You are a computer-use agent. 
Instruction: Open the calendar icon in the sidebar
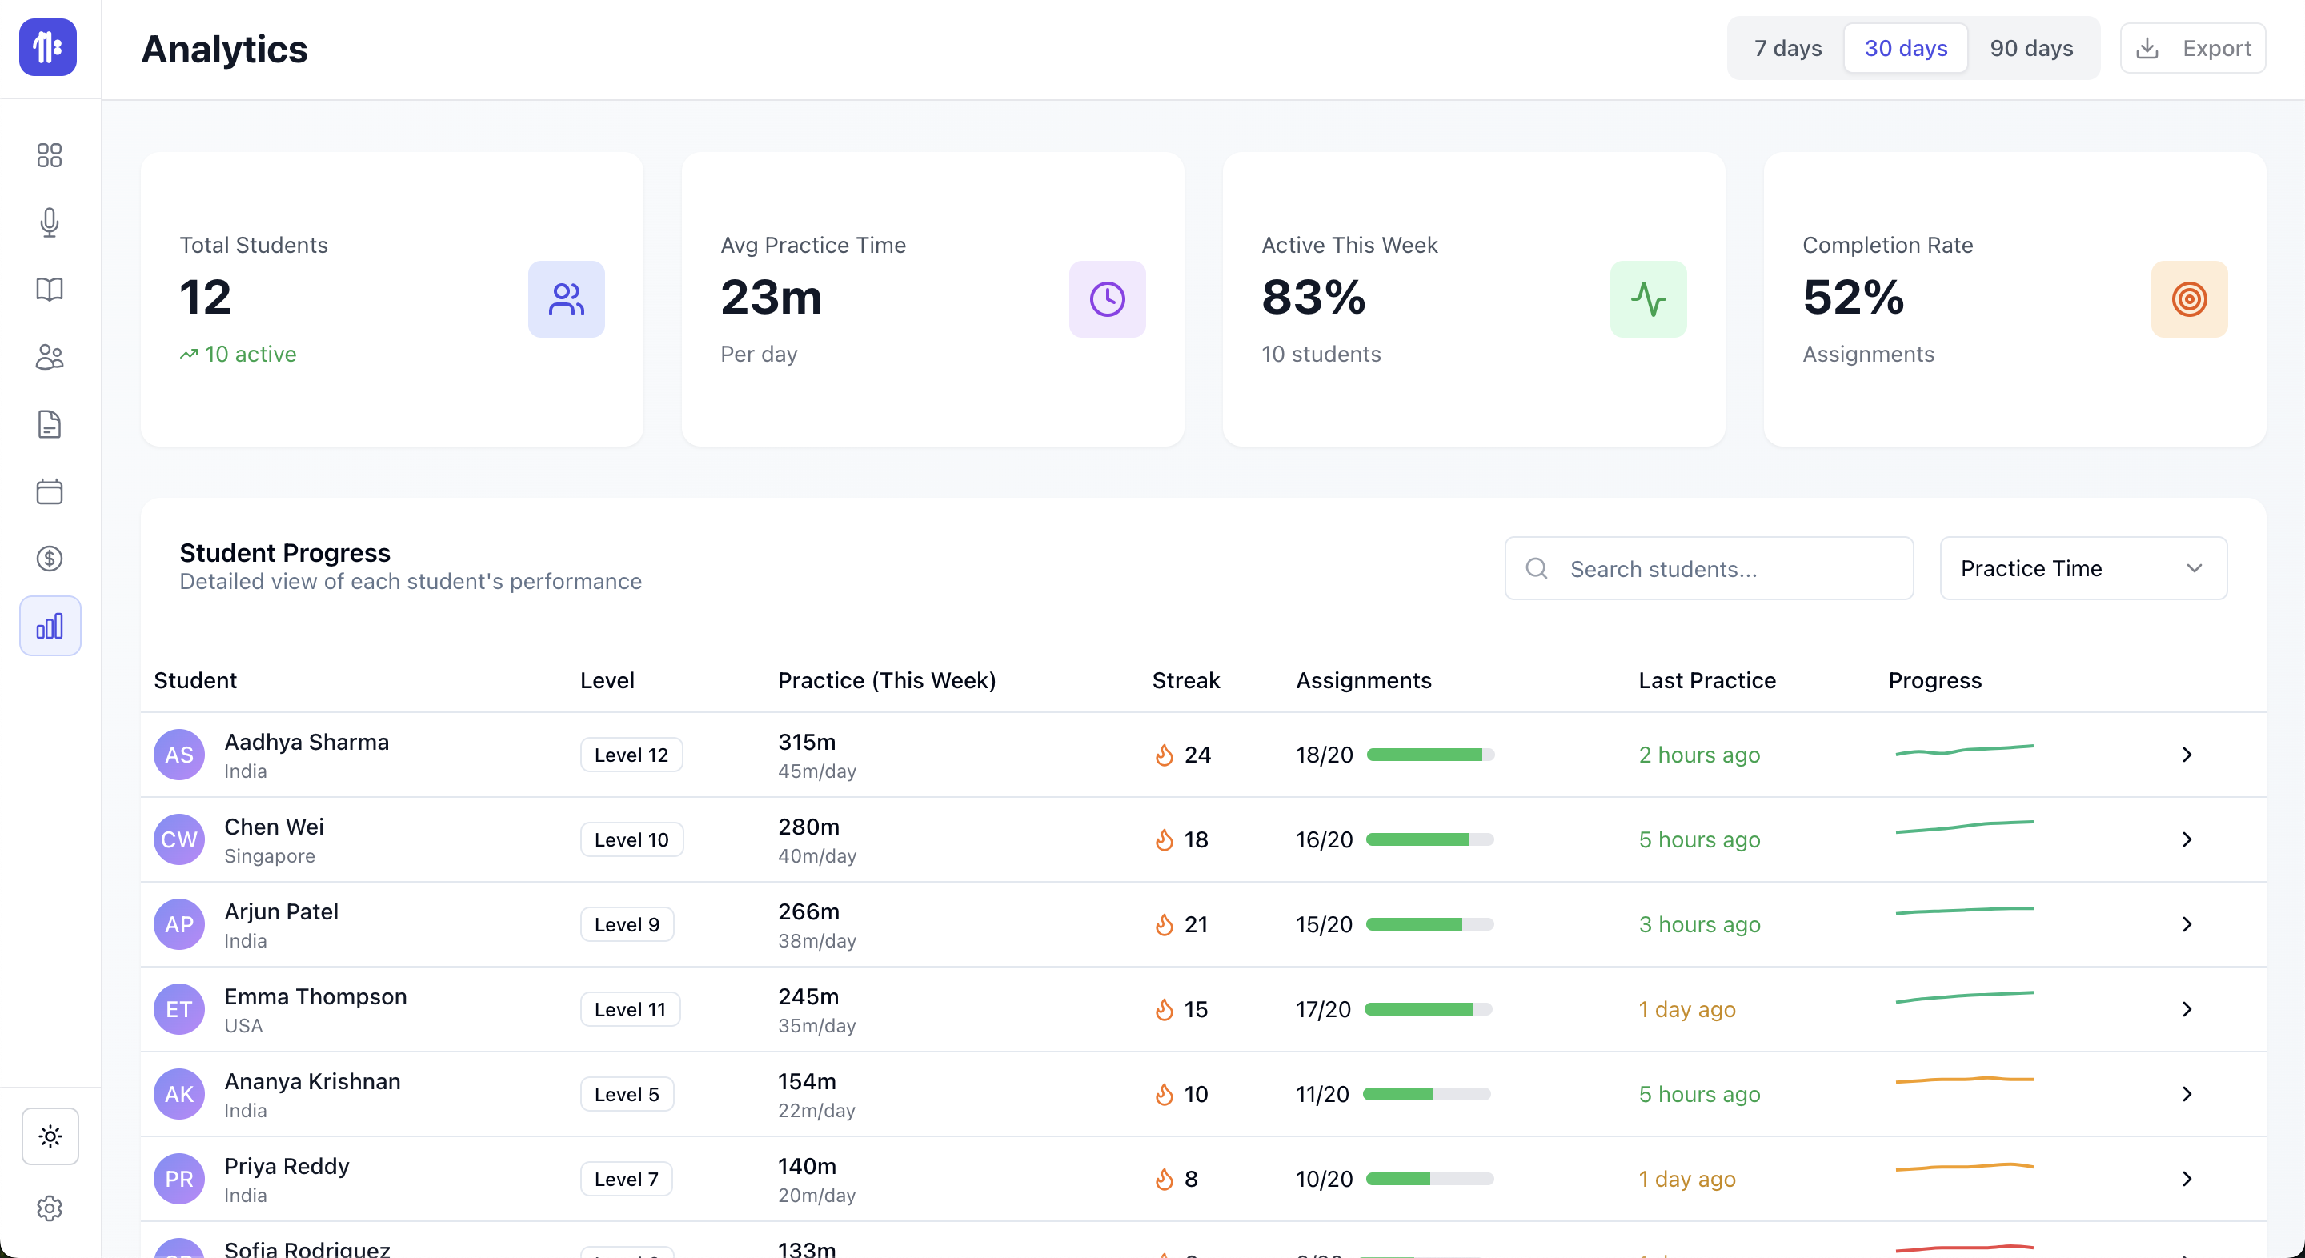(x=49, y=491)
